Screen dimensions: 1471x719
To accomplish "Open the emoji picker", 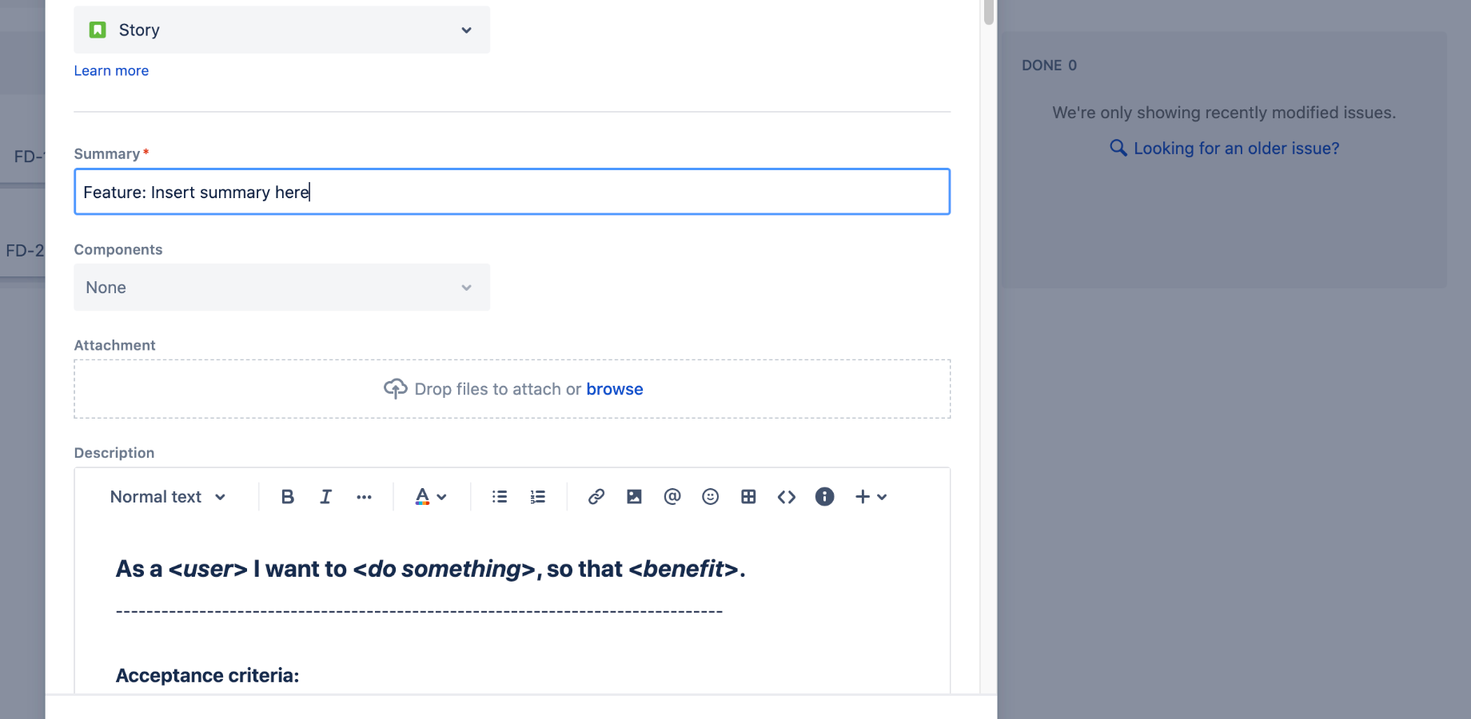I will [x=710, y=497].
